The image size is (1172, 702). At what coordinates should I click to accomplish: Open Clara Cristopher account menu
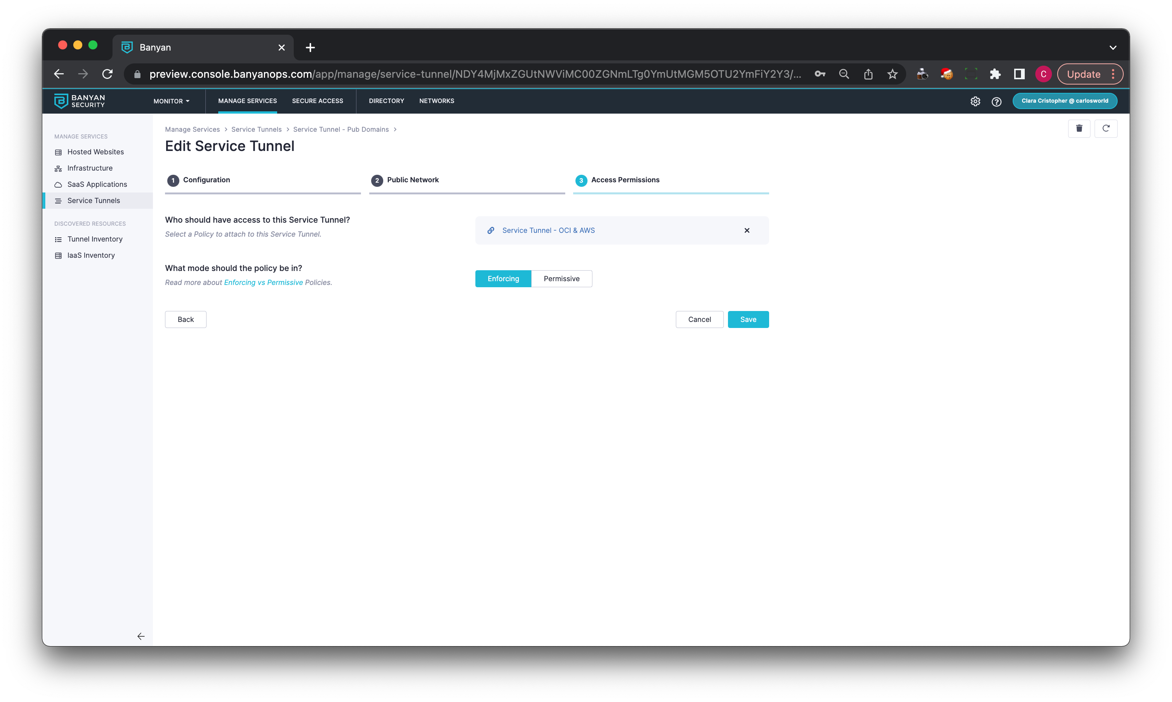(x=1065, y=101)
